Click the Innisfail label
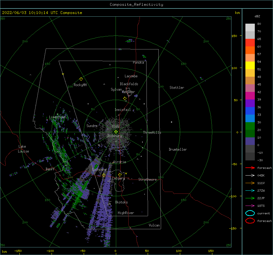This screenshot has height=255, width=273. [x=123, y=110]
